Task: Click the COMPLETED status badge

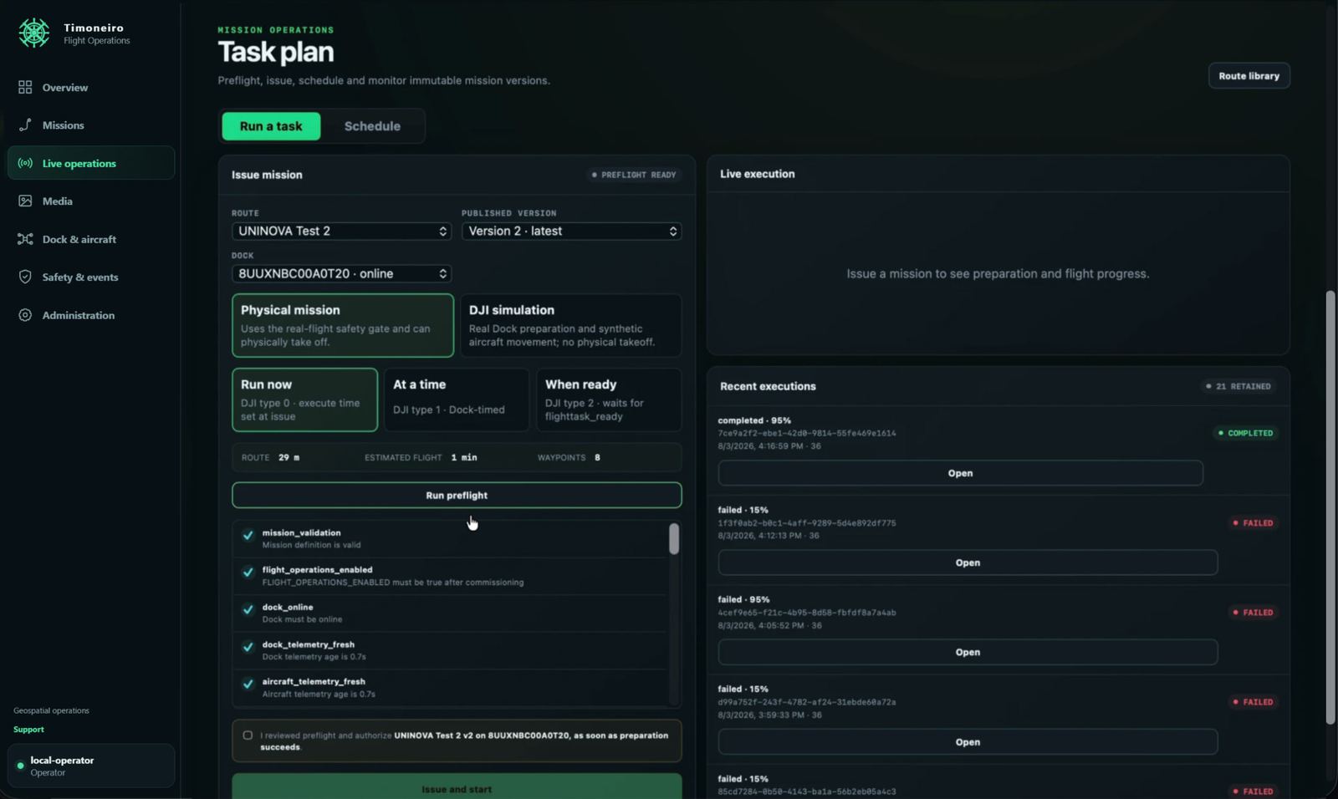Action: coord(1245,433)
